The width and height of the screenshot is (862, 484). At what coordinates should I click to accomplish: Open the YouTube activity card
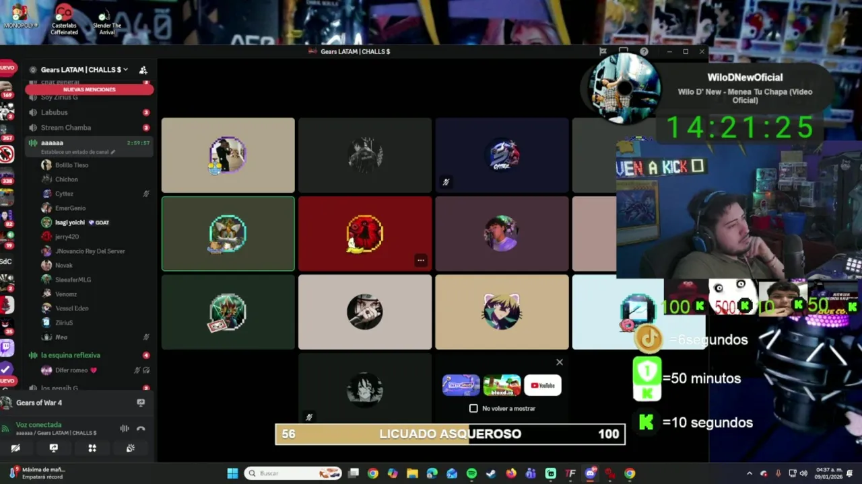pyautogui.click(x=543, y=385)
